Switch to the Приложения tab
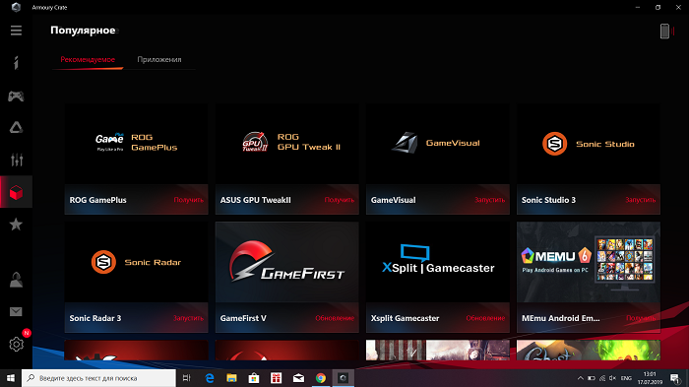Screen dimensions: 689x387 [x=159, y=59]
